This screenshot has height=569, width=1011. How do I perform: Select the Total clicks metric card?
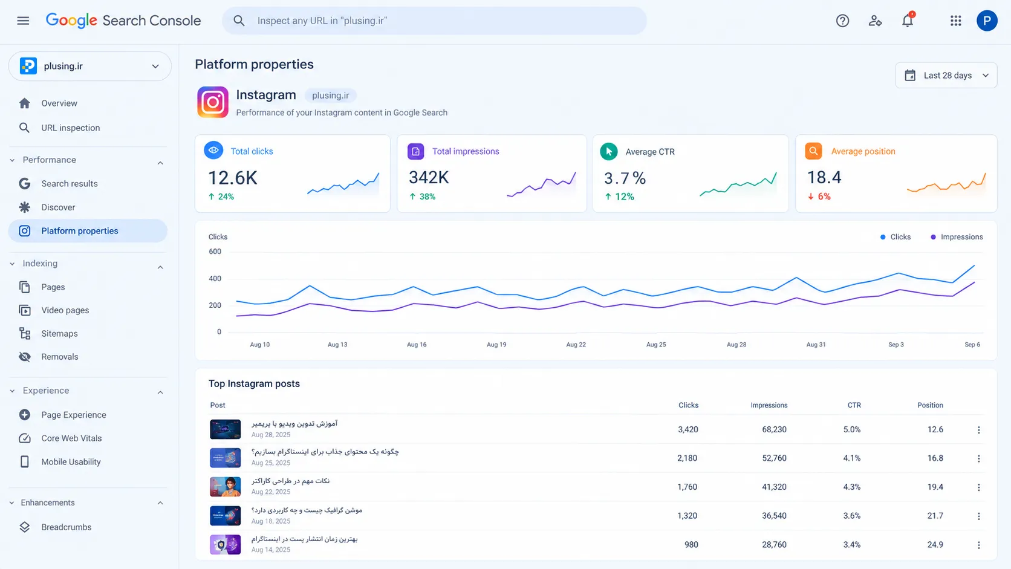(x=293, y=174)
